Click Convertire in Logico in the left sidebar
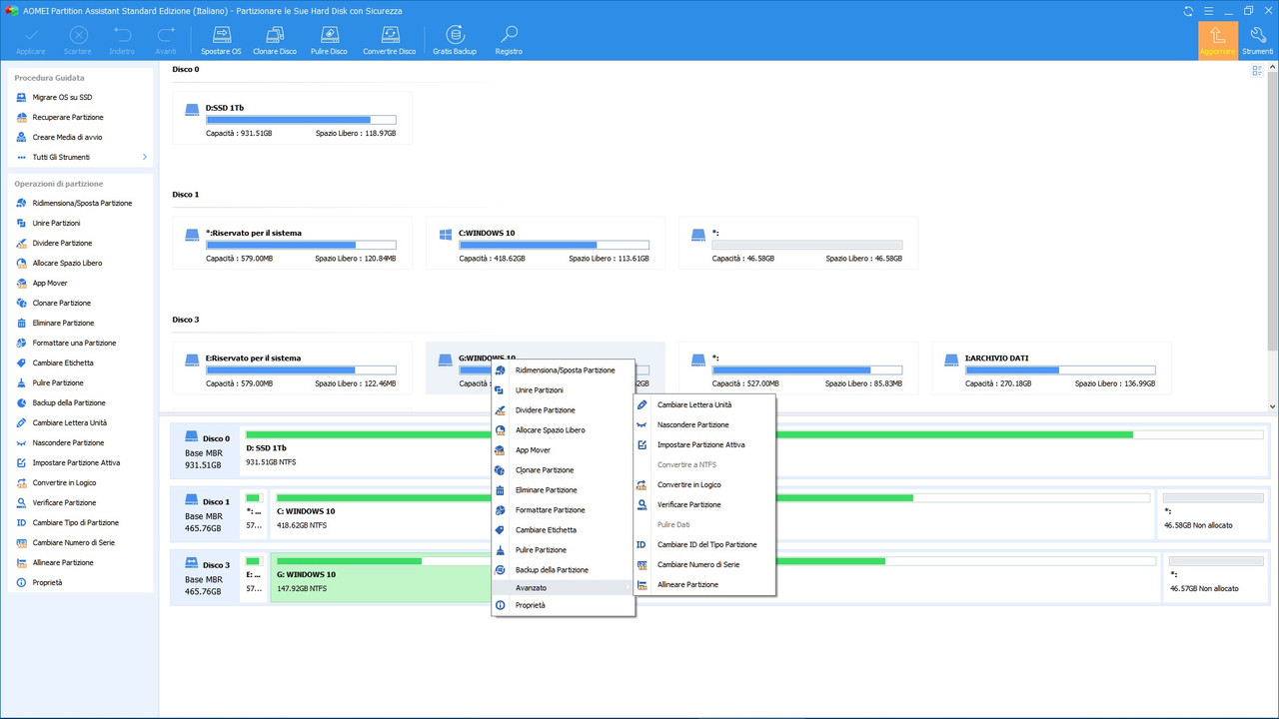 tap(64, 482)
